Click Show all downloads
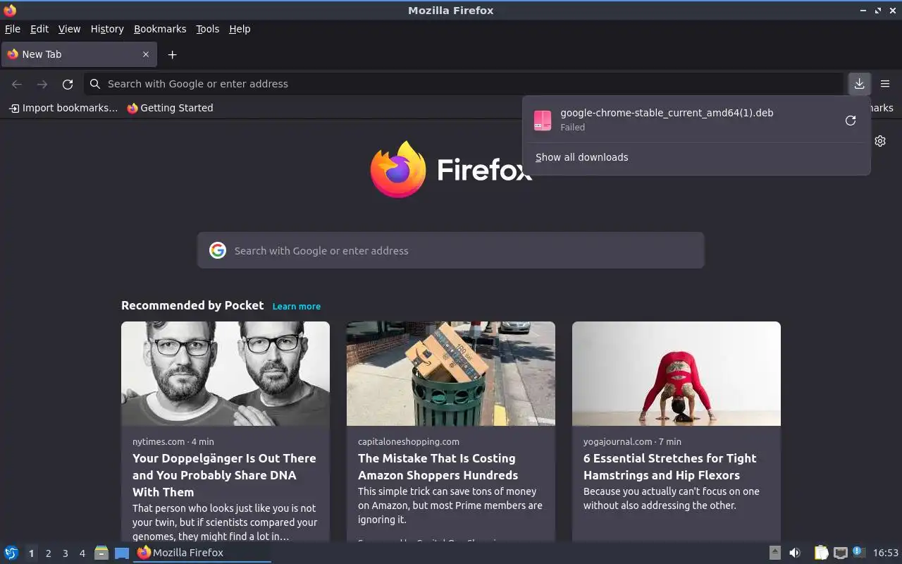The image size is (902, 564). (581, 157)
